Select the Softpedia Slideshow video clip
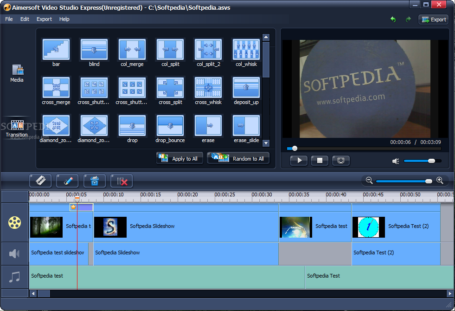The image size is (455, 311). (x=186, y=227)
